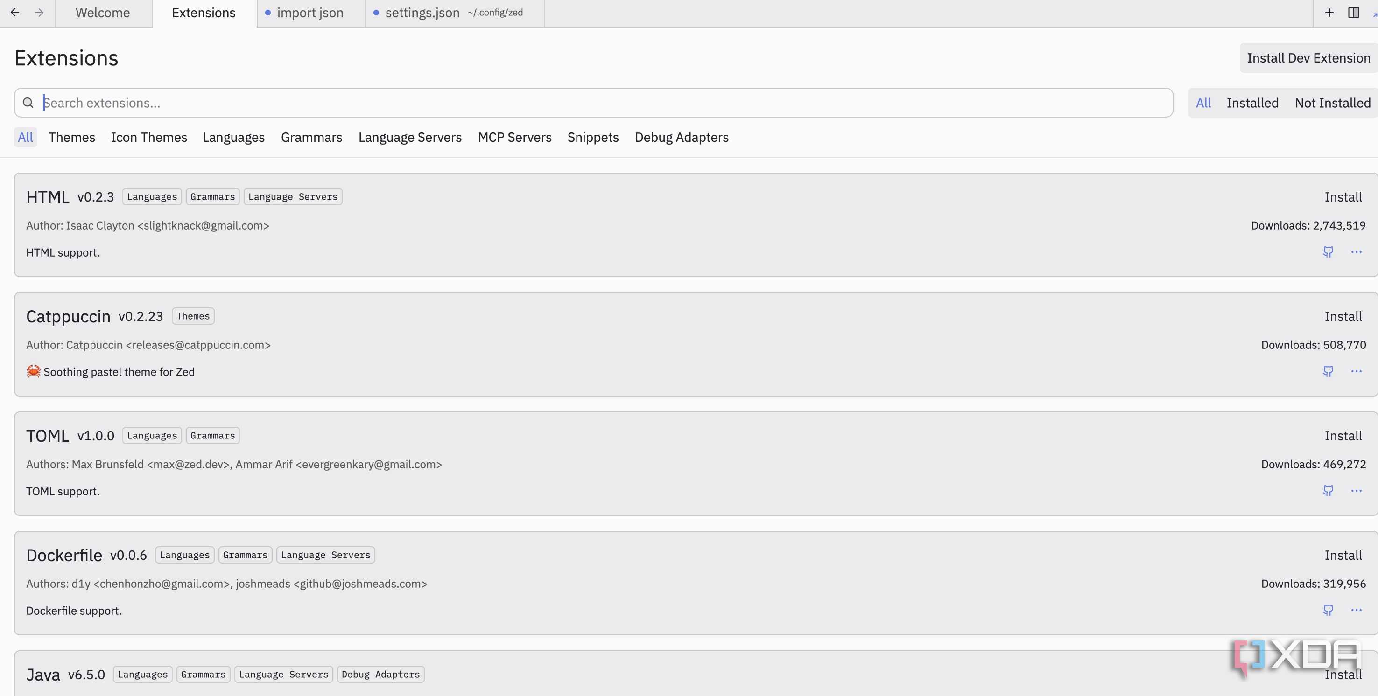This screenshot has height=696, width=1378.
Task: Open more options for HTML extension
Action: tap(1356, 252)
